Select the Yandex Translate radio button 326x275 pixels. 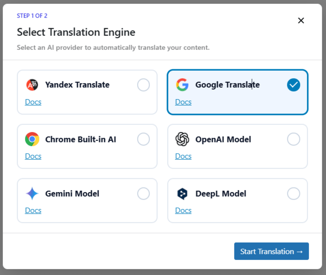(x=144, y=85)
